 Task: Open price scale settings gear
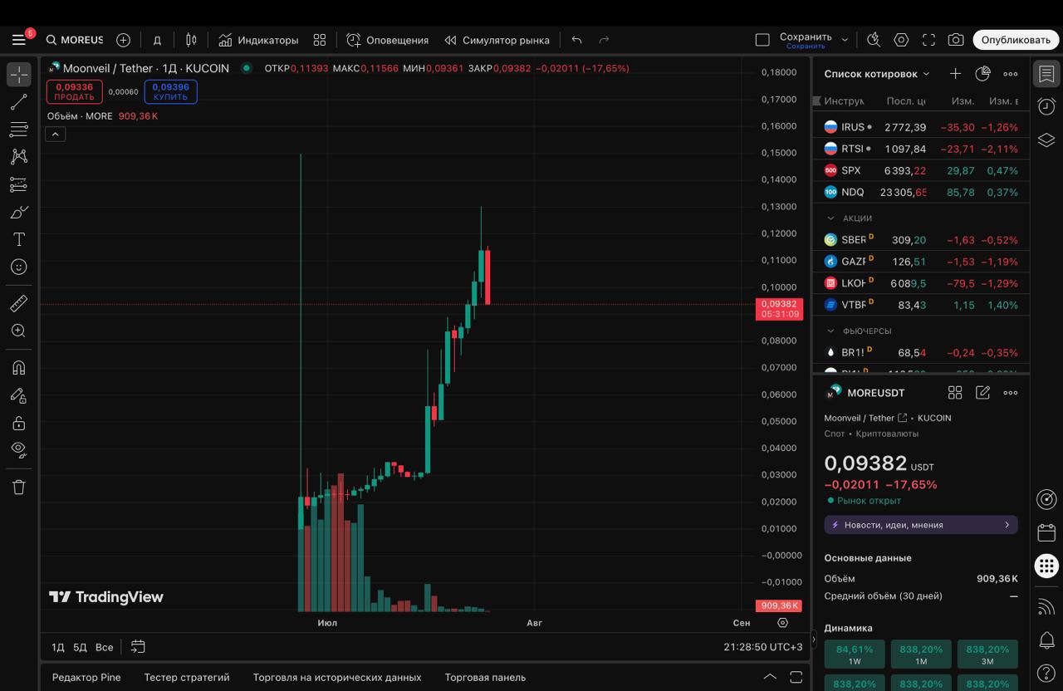pyautogui.click(x=782, y=623)
